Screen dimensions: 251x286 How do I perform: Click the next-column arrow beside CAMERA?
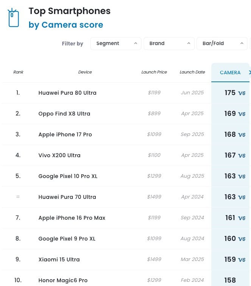pos(249,72)
